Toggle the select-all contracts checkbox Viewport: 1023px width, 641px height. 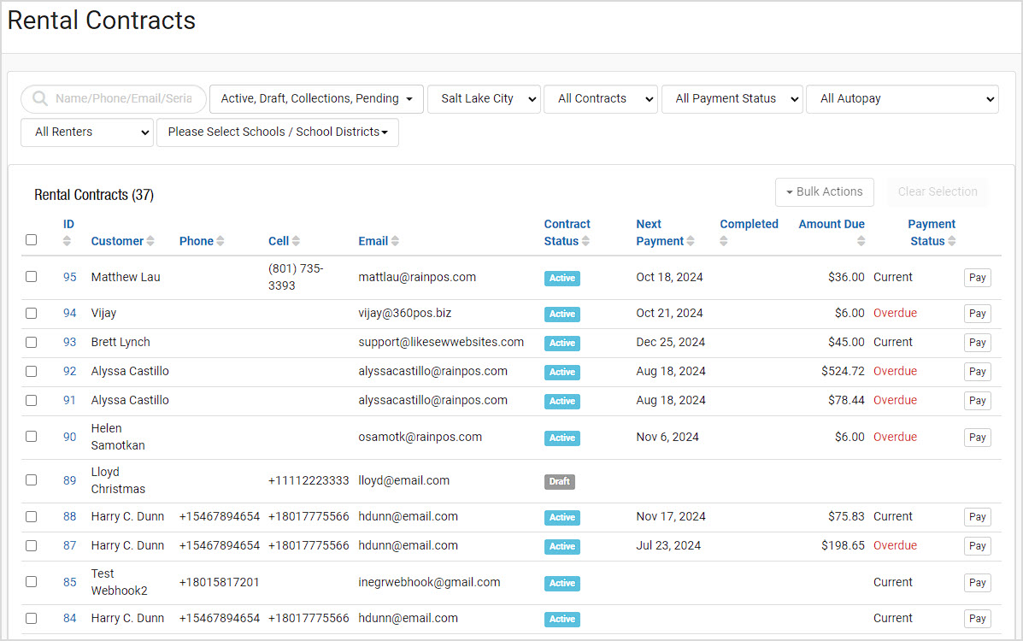coord(32,239)
